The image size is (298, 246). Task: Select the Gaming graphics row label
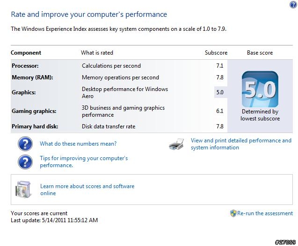point(34,111)
